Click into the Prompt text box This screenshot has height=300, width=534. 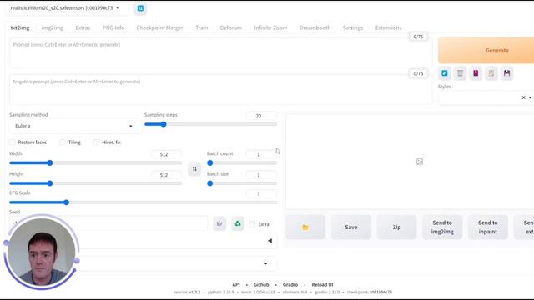pyautogui.click(x=220, y=52)
